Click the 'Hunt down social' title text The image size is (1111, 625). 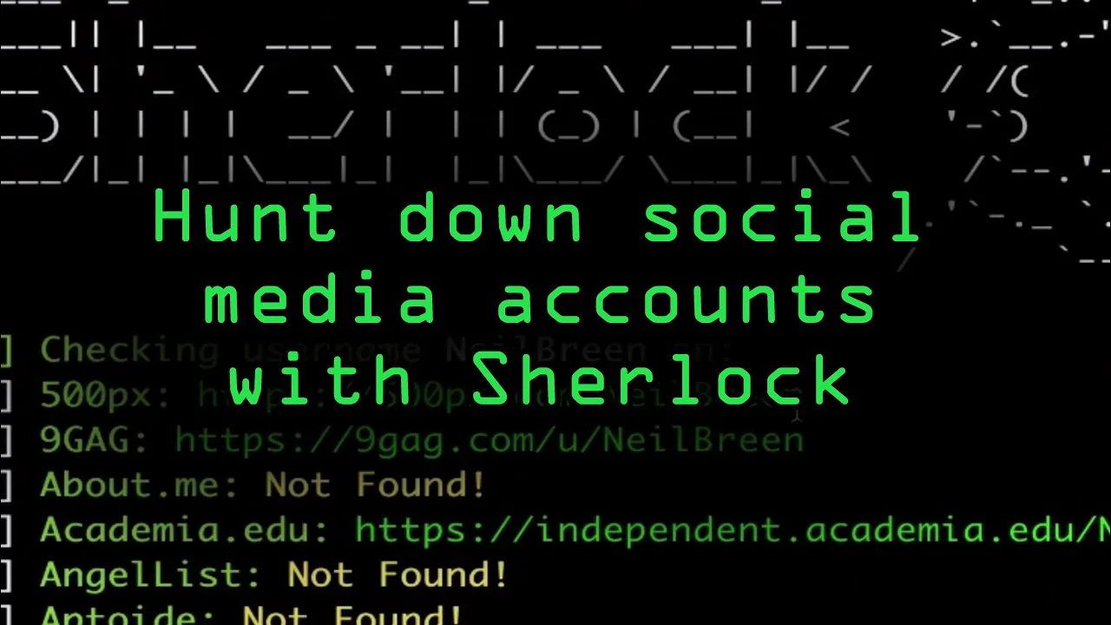[x=537, y=217]
